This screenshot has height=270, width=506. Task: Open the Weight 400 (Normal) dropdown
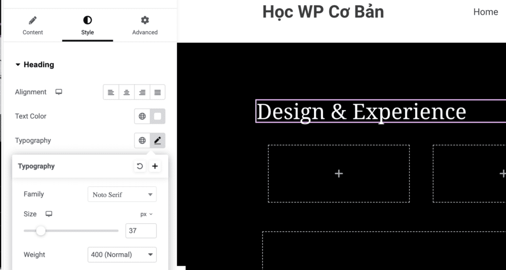[x=122, y=255]
